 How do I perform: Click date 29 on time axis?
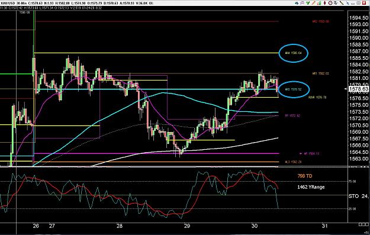(187, 226)
